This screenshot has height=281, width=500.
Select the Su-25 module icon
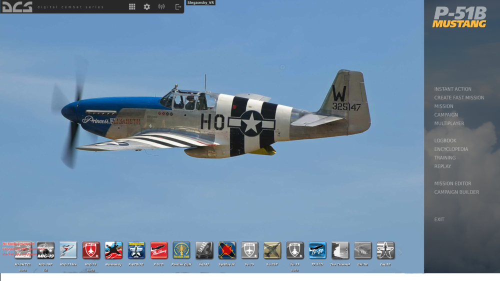249,250
